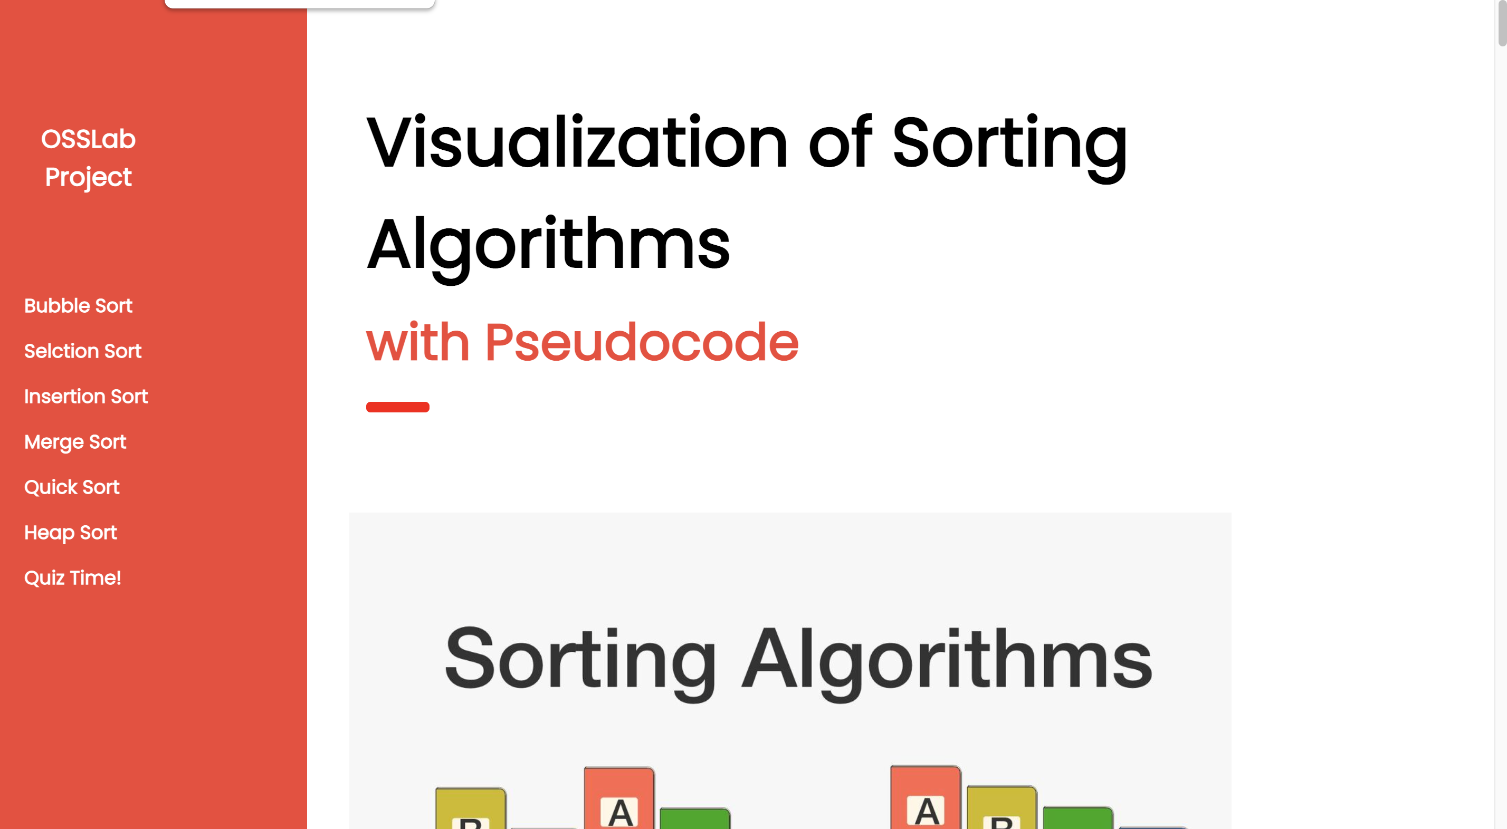This screenshot has height=829, width=1507.
Task: Click the yellow B block in right group
Action: pyautogui.click(x=1002, y=807)
